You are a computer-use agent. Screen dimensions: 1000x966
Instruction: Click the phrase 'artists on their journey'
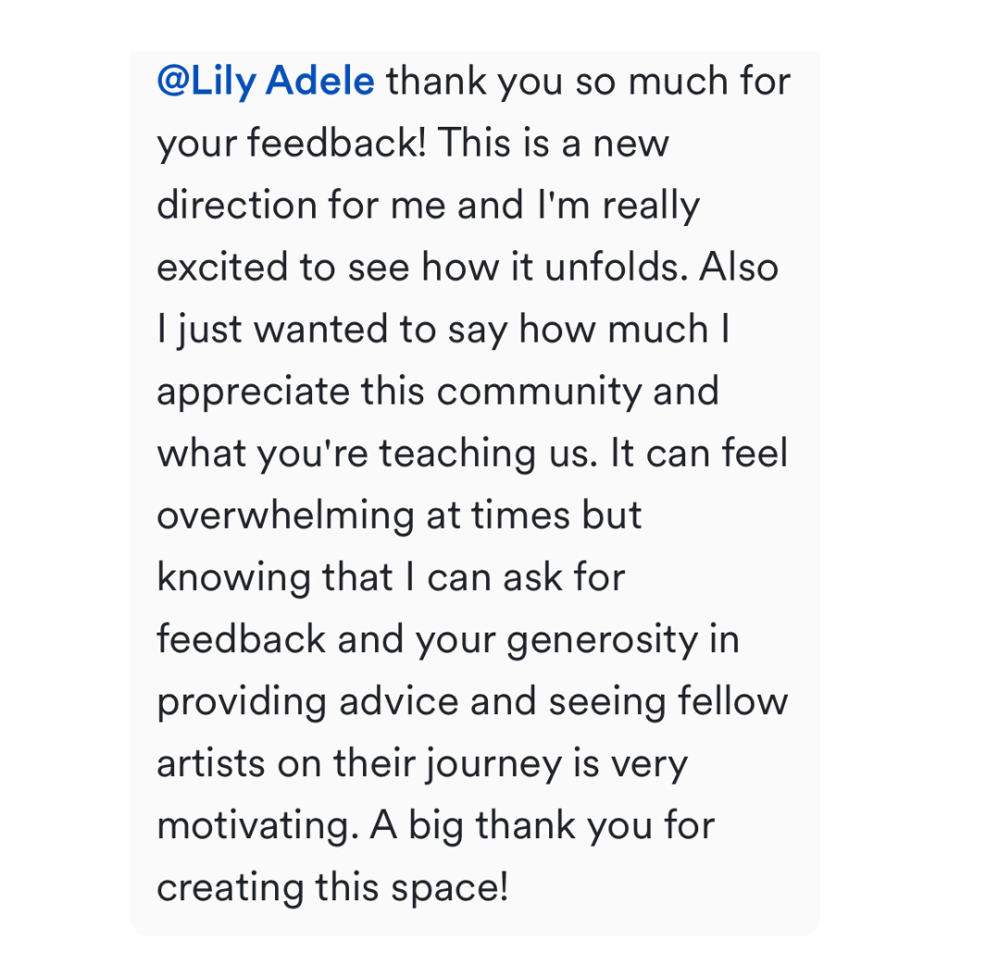pos(359,763)
